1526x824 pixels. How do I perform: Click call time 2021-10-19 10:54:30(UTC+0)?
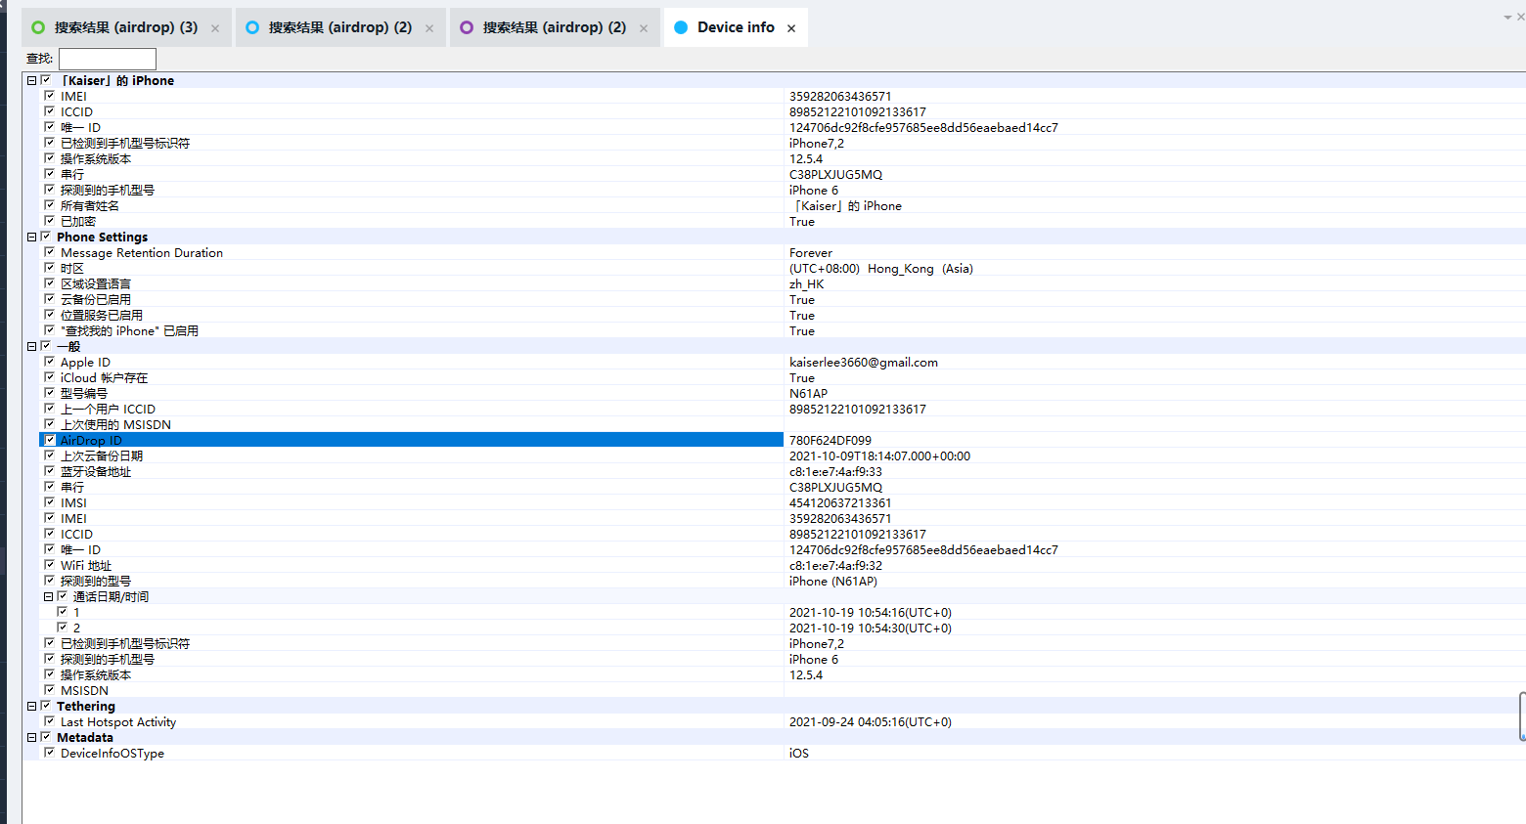click(x=871, y=628)
